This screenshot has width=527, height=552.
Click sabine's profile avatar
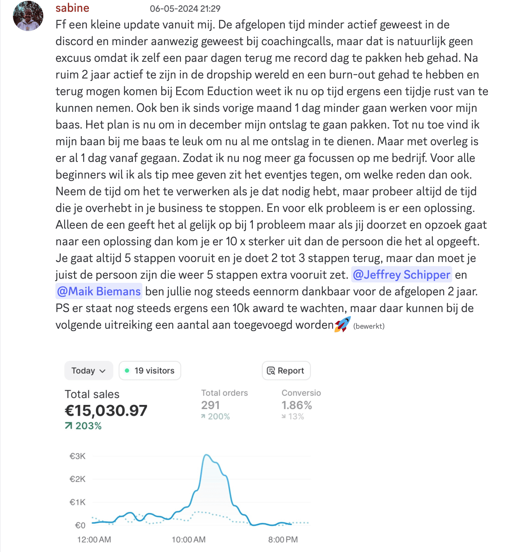(x=28, y=16)
